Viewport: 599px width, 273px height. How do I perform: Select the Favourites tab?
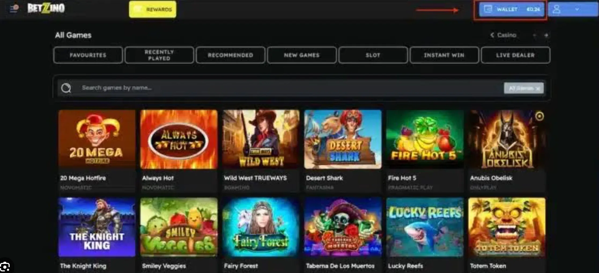(88, 55)
